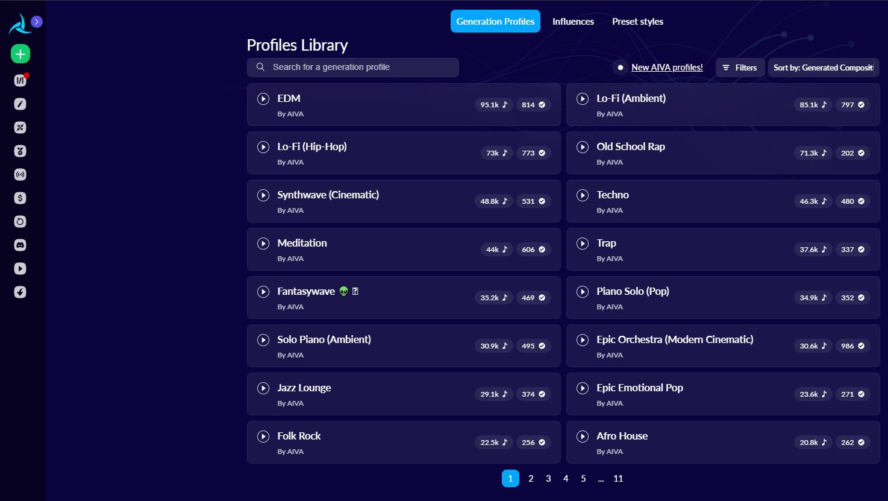
Task: Play the Fantasywave profile preview
Action: [x=263, y=292]
